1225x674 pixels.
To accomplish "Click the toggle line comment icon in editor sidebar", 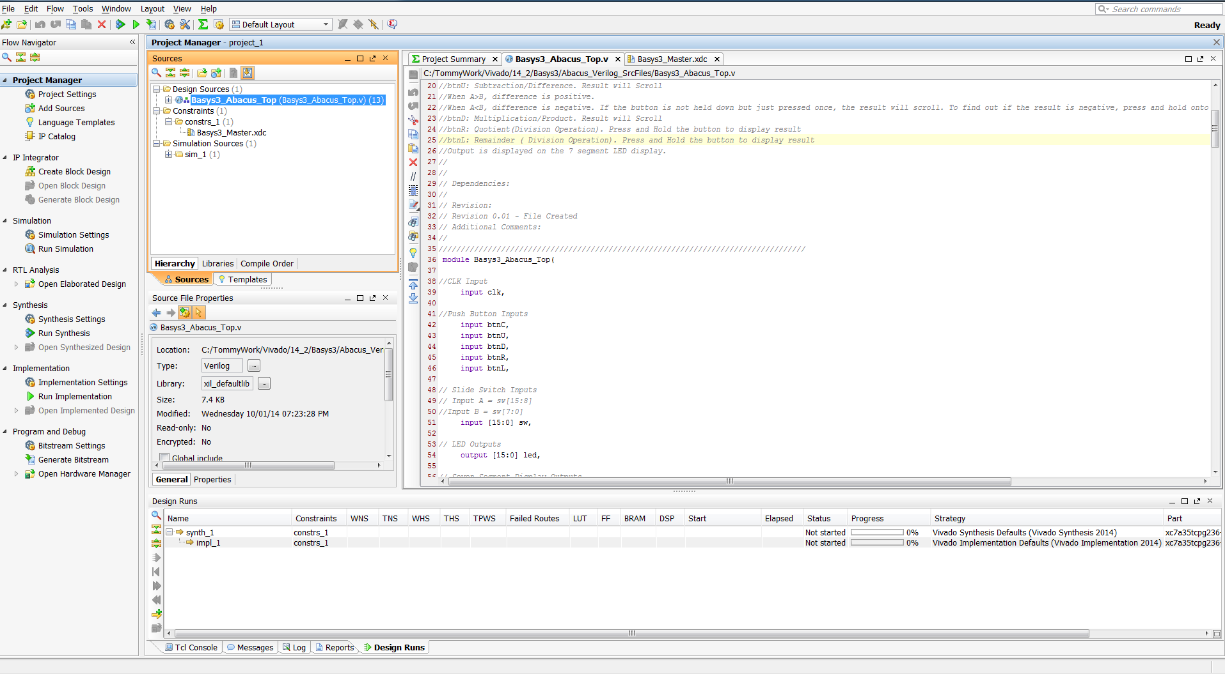I will click(413, 176).
